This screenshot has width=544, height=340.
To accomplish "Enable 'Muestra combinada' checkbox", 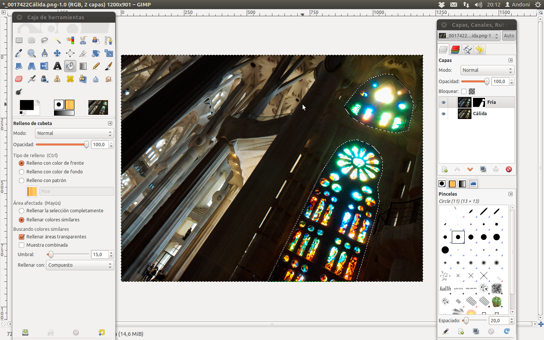I will point(22,245).
